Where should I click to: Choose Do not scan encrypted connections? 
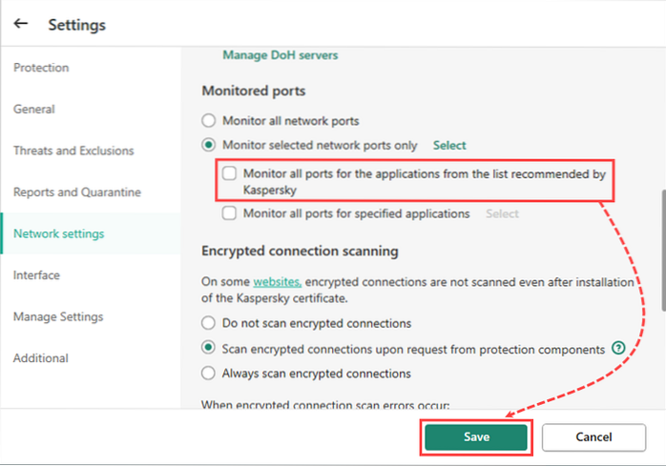[x=209, y=324]
